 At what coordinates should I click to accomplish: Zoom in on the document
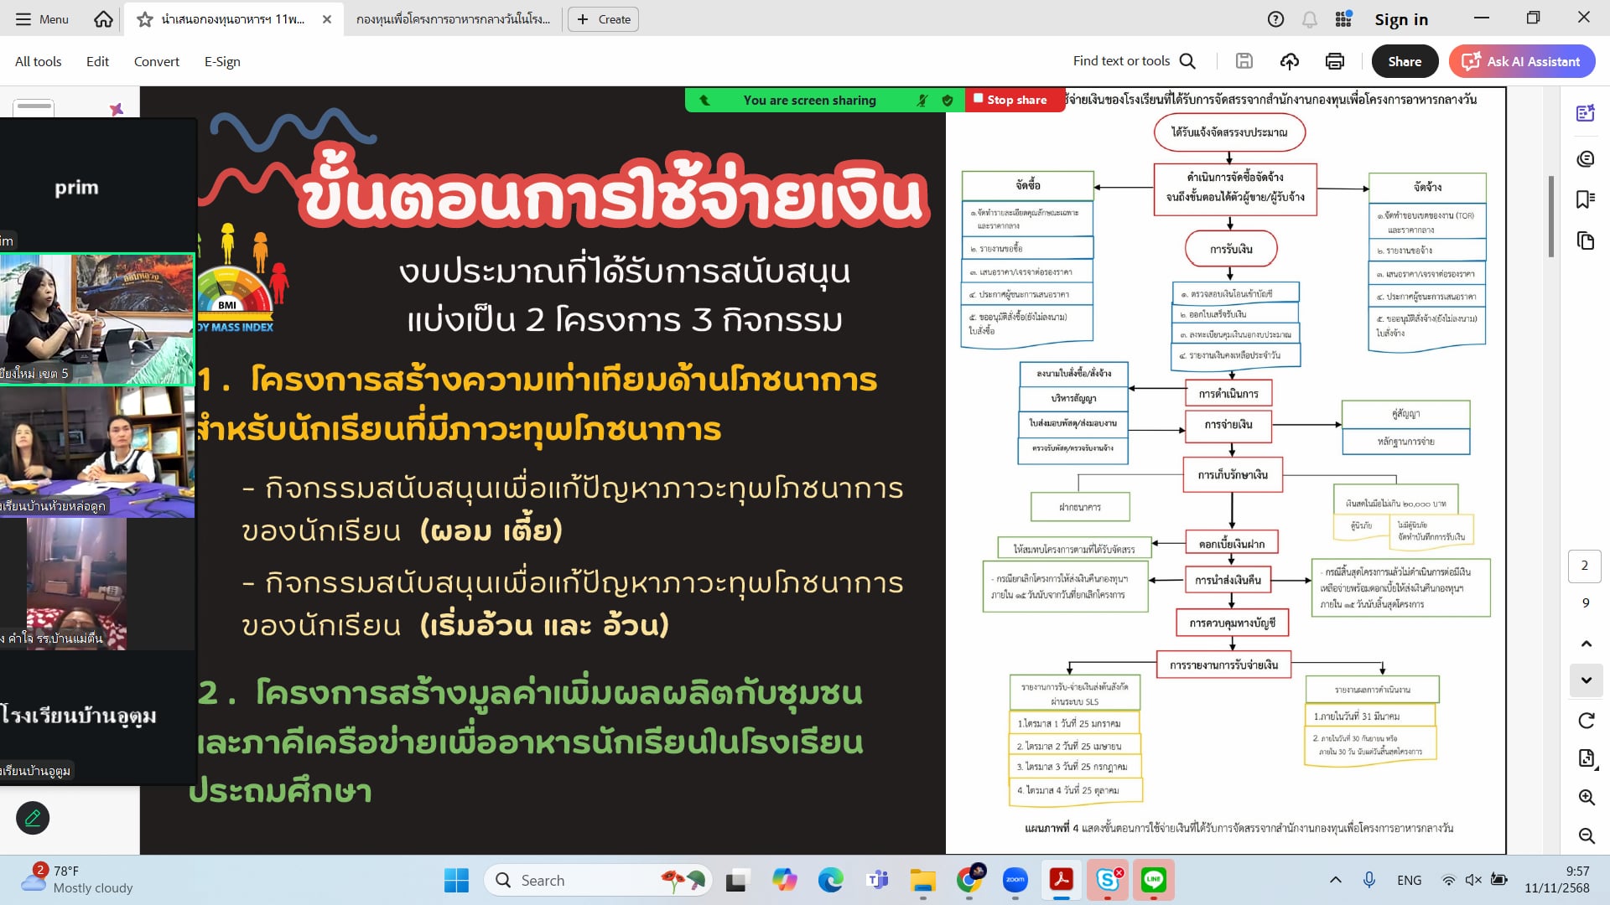[1586, 797]
